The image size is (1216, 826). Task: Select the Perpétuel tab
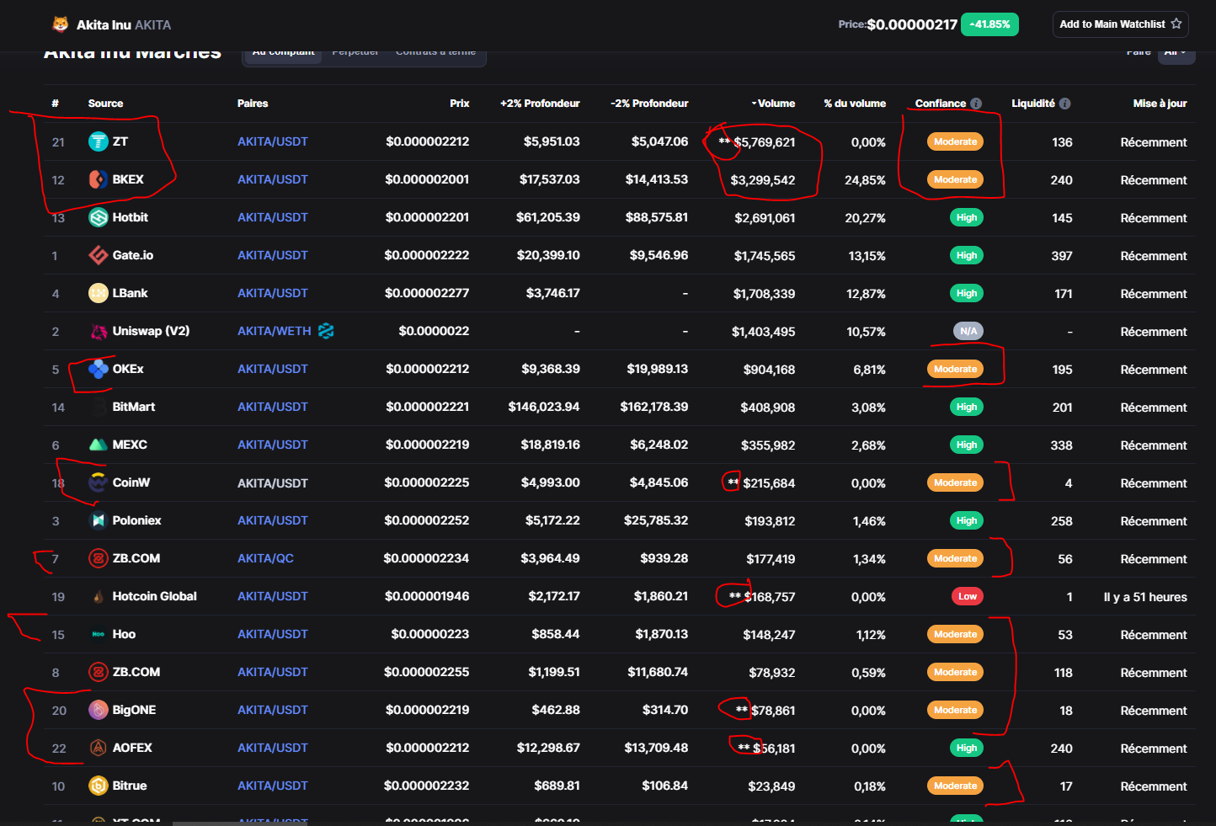[355, 52]
